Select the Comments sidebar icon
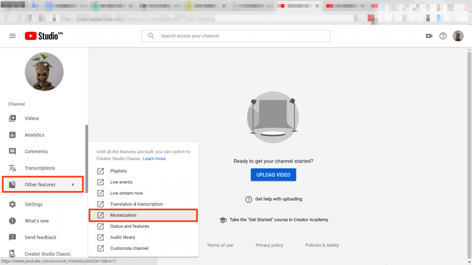Image resolution: width=472 pixels, height=265 pixels. pos(12,151)
